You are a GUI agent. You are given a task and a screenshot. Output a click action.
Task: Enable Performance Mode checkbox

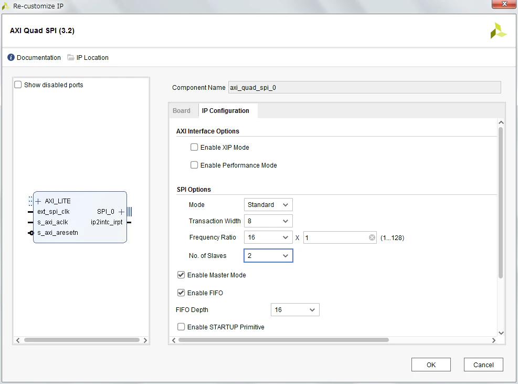point(194,165)
